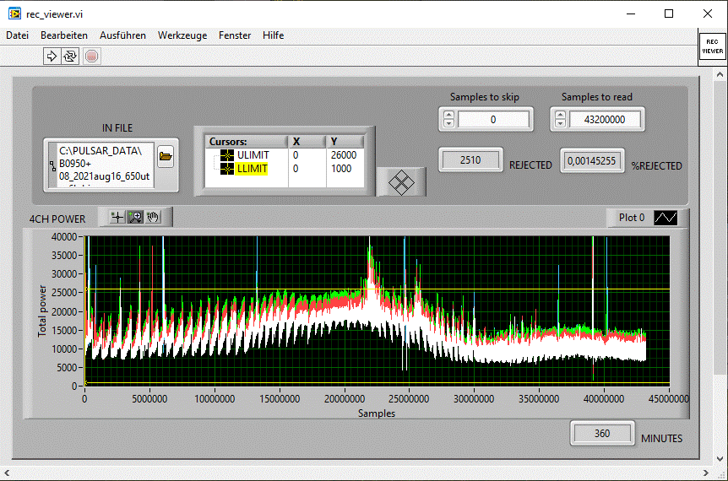The image size is (728, 481).
Task: Minimize the rec_viewer.vi window
Action: coord(631,14)
